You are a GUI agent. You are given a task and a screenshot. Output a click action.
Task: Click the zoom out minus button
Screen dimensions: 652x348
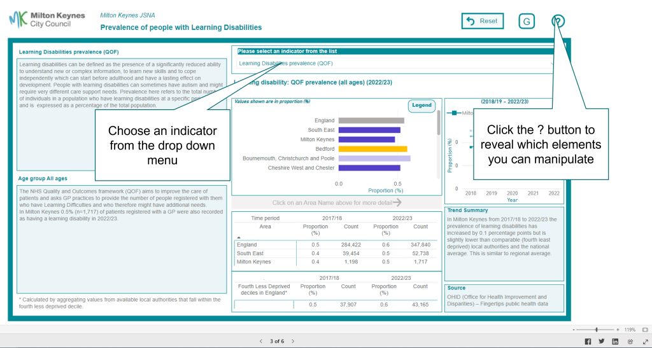(574, 330)
